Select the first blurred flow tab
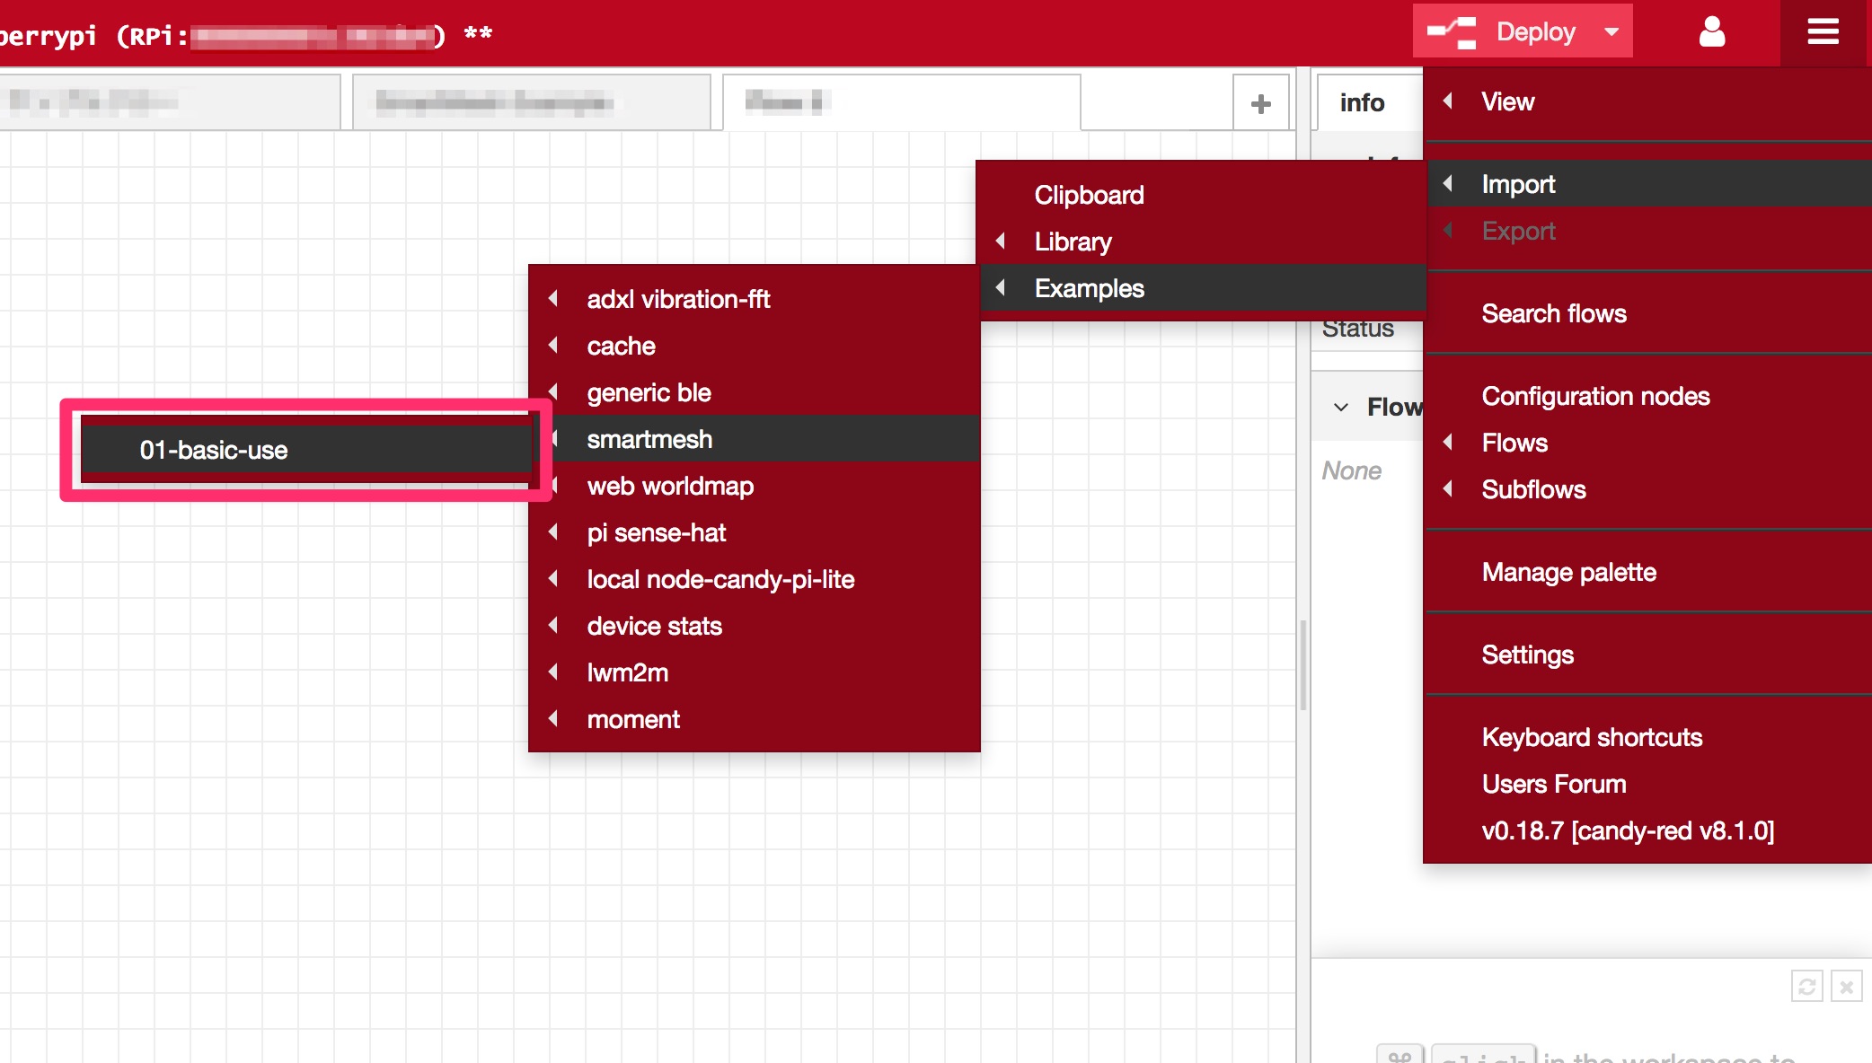 [169, 102]
